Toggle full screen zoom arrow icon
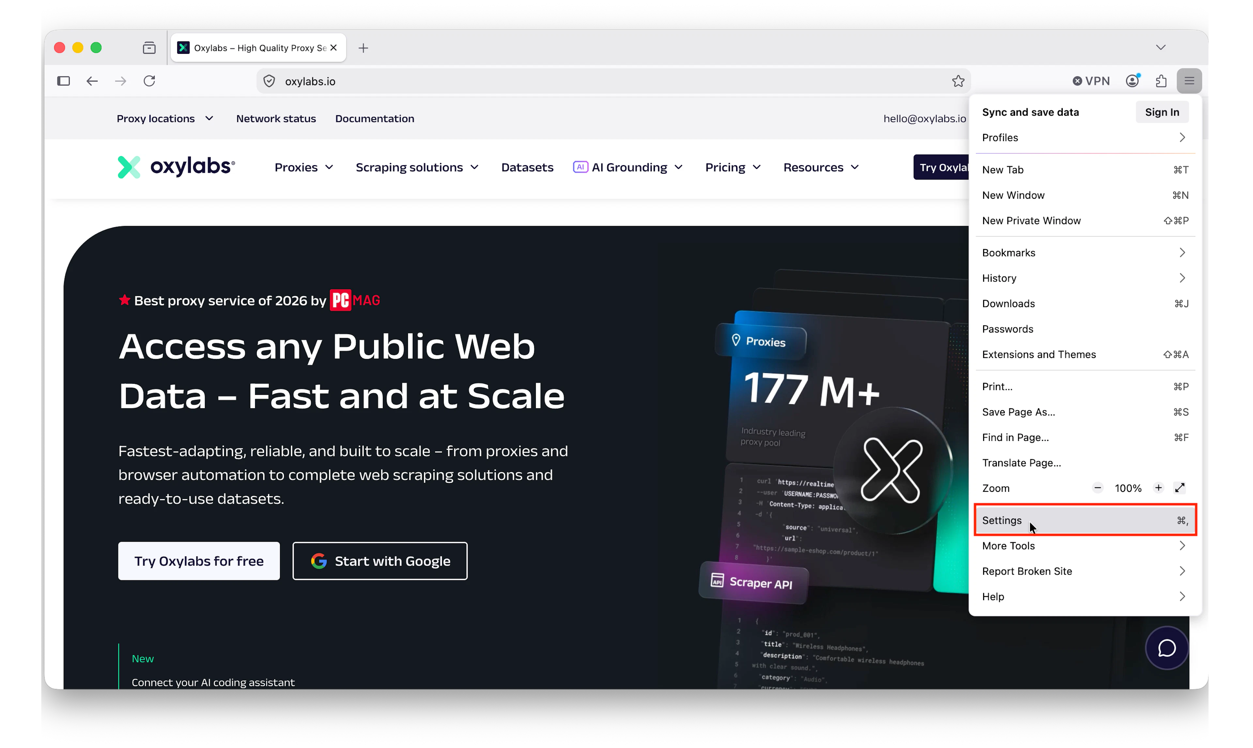 pos(1180,488)
